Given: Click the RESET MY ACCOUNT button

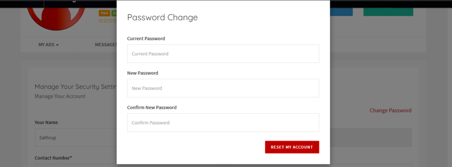Looking at the screenshot, I should [292, 147].
